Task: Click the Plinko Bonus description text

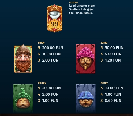Action: coord(82,9)
